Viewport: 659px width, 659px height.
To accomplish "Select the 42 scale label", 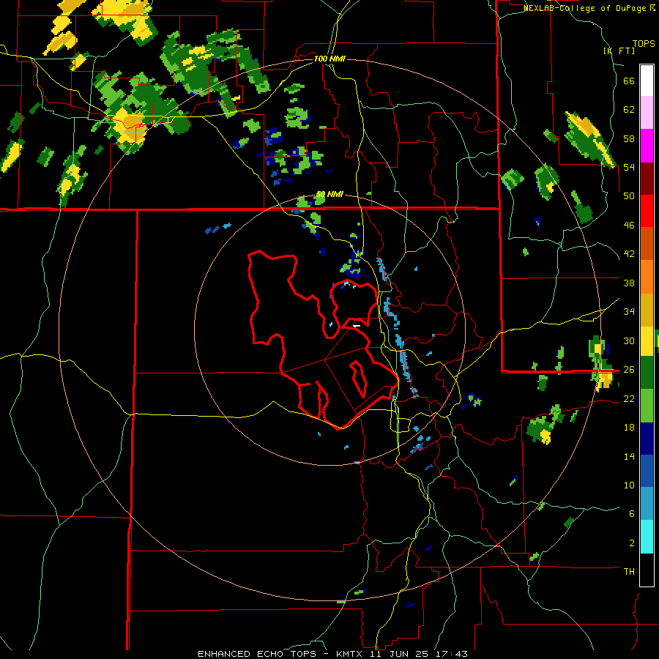I will tap(629, 254).
